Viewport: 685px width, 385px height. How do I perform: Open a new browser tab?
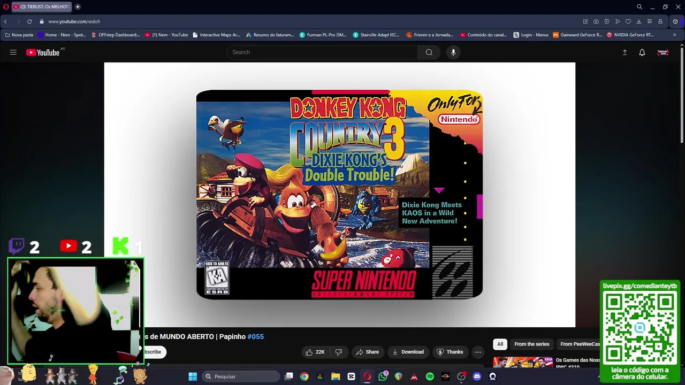[x=78, y=6]
